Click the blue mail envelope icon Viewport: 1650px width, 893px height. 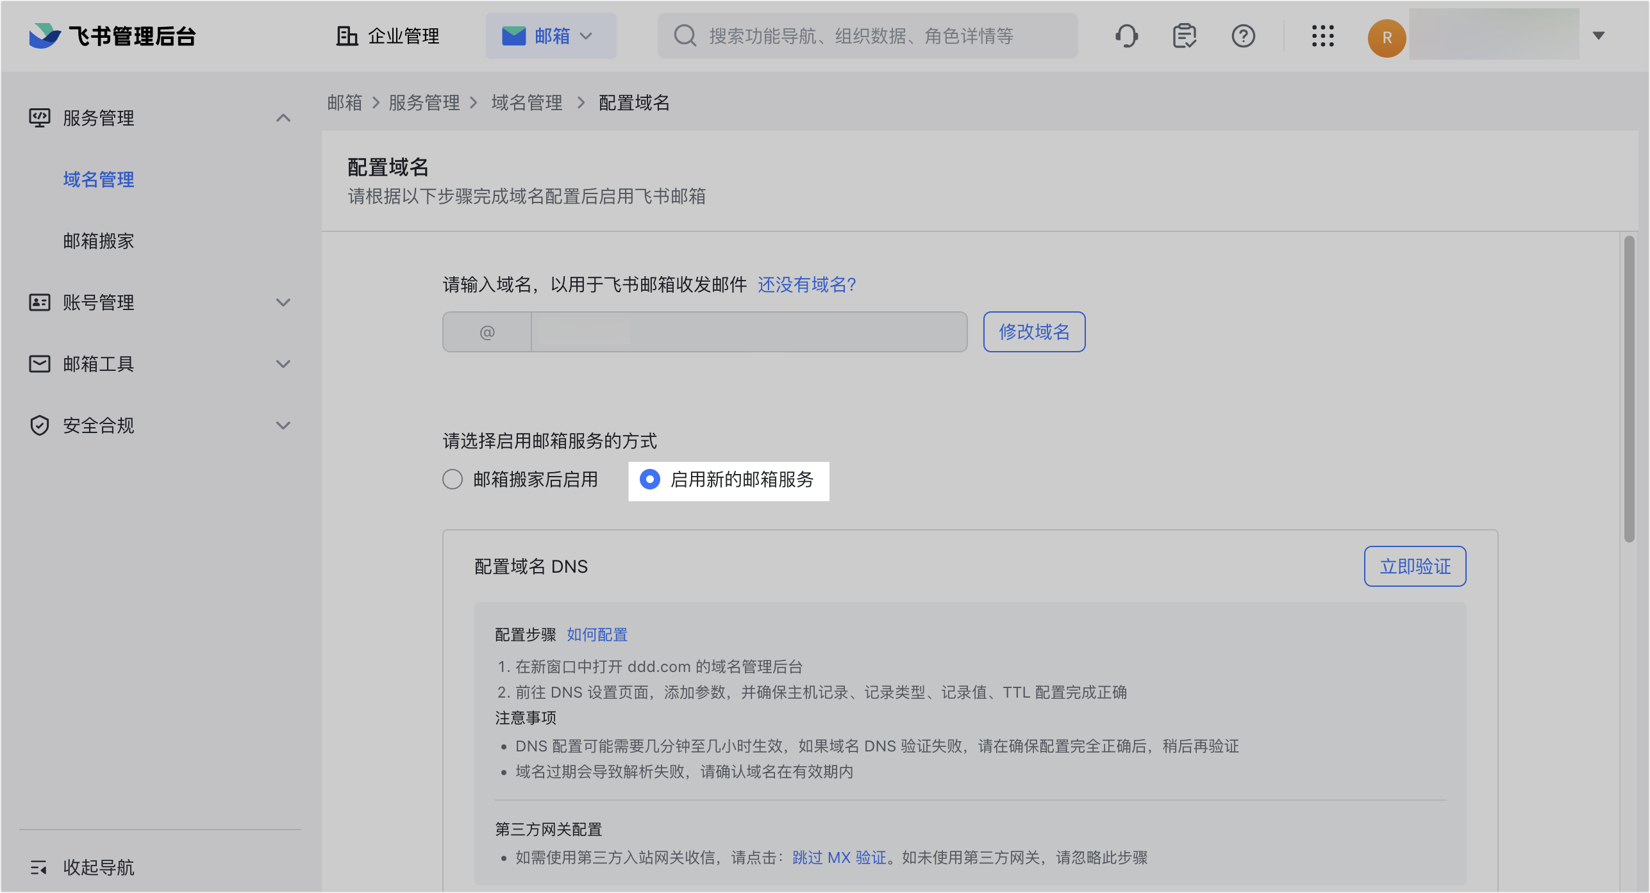point(513,36)
